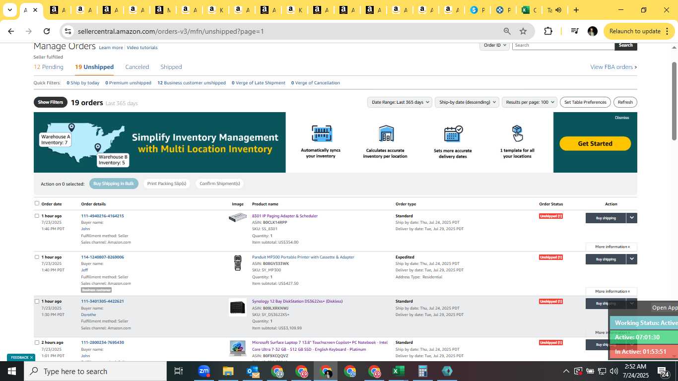Open the media control icon in Chrome toolbar
This screenshot has height=381, width=678.
click(x=575, y=31)
